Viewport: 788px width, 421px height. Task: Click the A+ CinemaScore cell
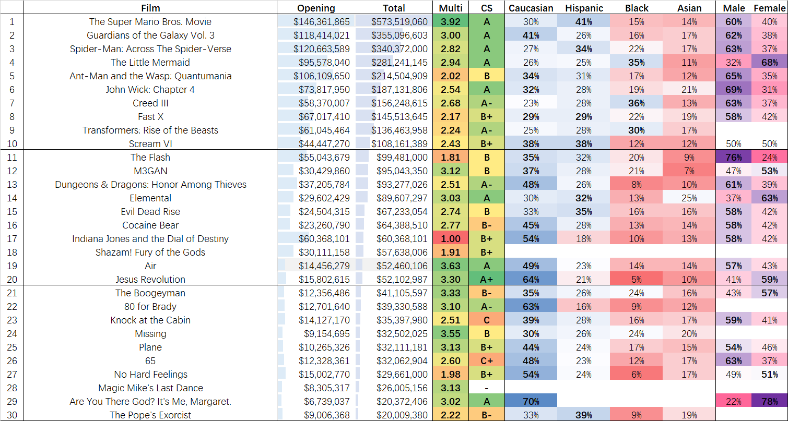pyautogui.click(x=487, y=280)
